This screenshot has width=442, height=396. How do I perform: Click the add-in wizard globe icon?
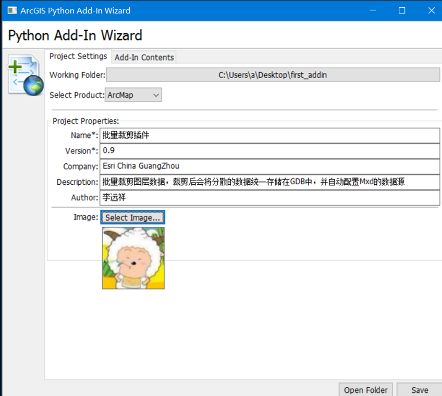pos(26,75)
